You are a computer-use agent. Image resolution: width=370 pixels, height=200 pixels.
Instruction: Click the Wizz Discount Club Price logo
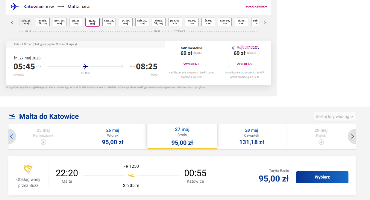pyautogui.click(x=248, y=48)
